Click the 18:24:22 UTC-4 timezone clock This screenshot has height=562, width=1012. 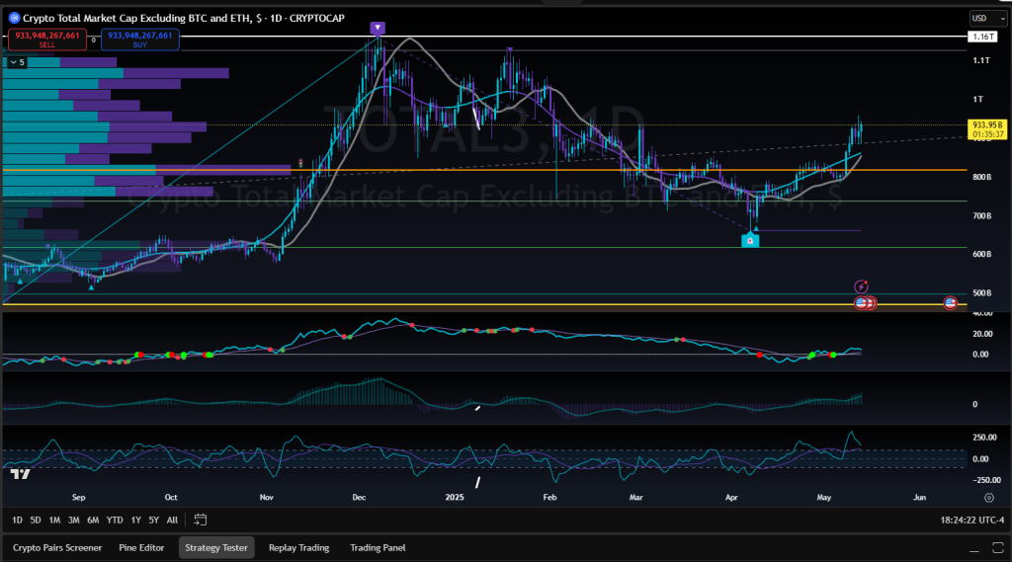(x=972, y=521)
